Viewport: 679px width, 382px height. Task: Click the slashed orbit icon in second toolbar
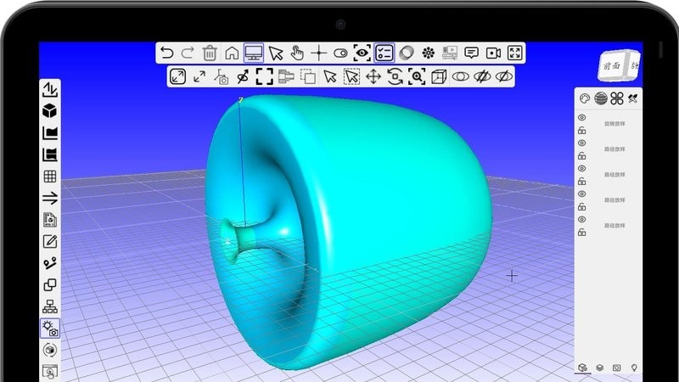[x=243, y=76]
